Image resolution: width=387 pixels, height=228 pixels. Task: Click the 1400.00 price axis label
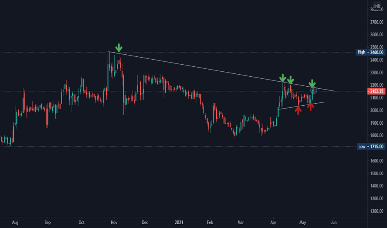point(377,186)
